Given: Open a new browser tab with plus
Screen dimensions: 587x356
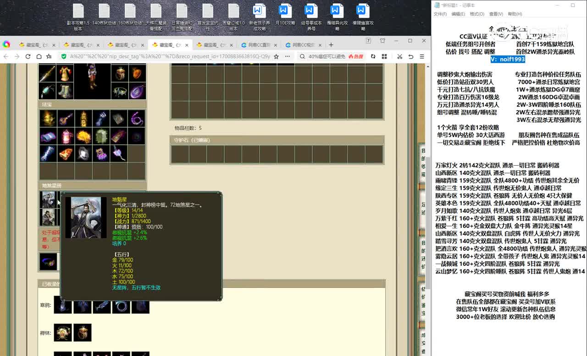Looking at the screenshot, I should tap(331, 45).
